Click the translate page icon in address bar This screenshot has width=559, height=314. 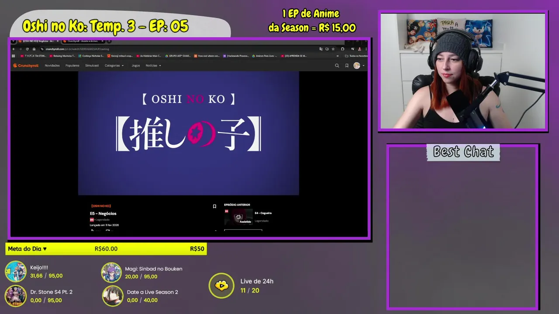click(321, 49)
